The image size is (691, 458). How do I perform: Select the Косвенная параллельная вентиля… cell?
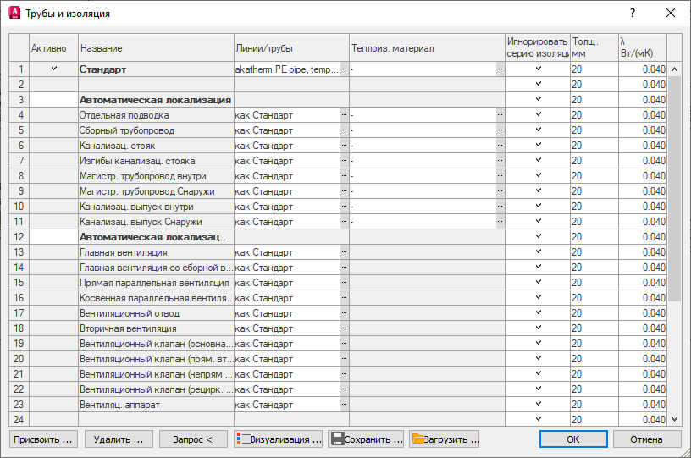(x=156, y=298)
